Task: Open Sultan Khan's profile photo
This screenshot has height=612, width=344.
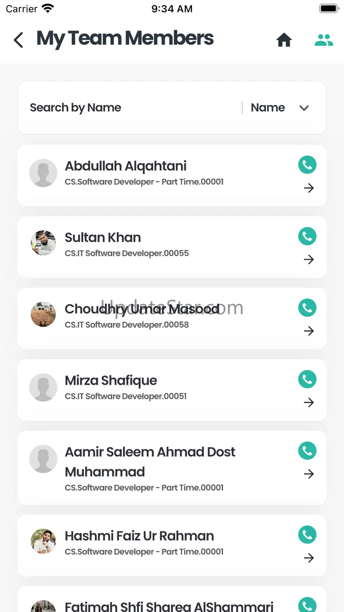Action: pyautogui.click(x=43, y=243)
